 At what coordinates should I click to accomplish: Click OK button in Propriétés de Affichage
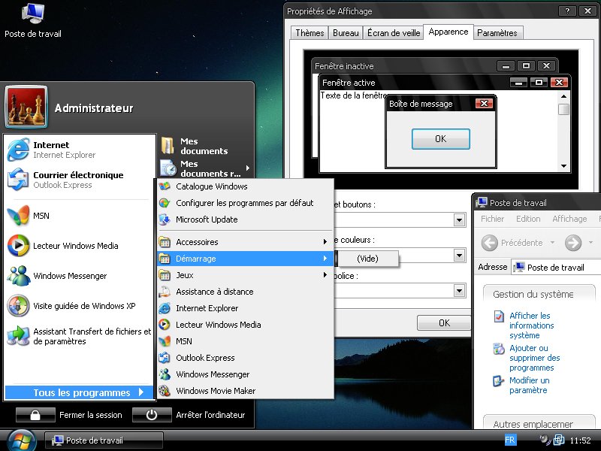coord(443,322)
